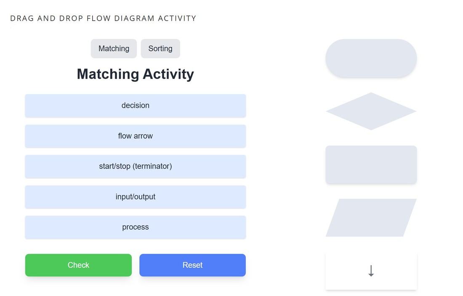Select the "decision" label card
463x296 pixels.
coord(135,106)
